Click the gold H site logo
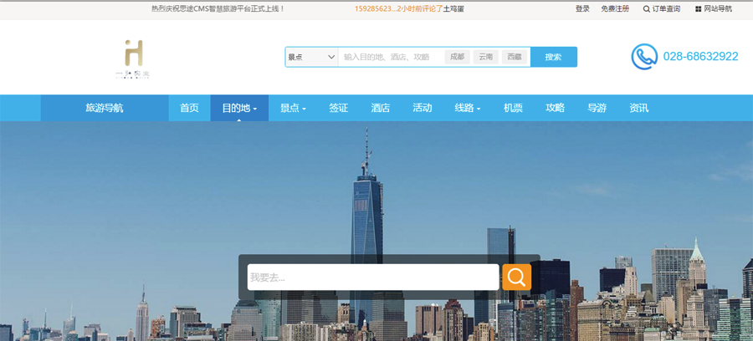Viewport: 753px width, 341px height. point(132,57)
